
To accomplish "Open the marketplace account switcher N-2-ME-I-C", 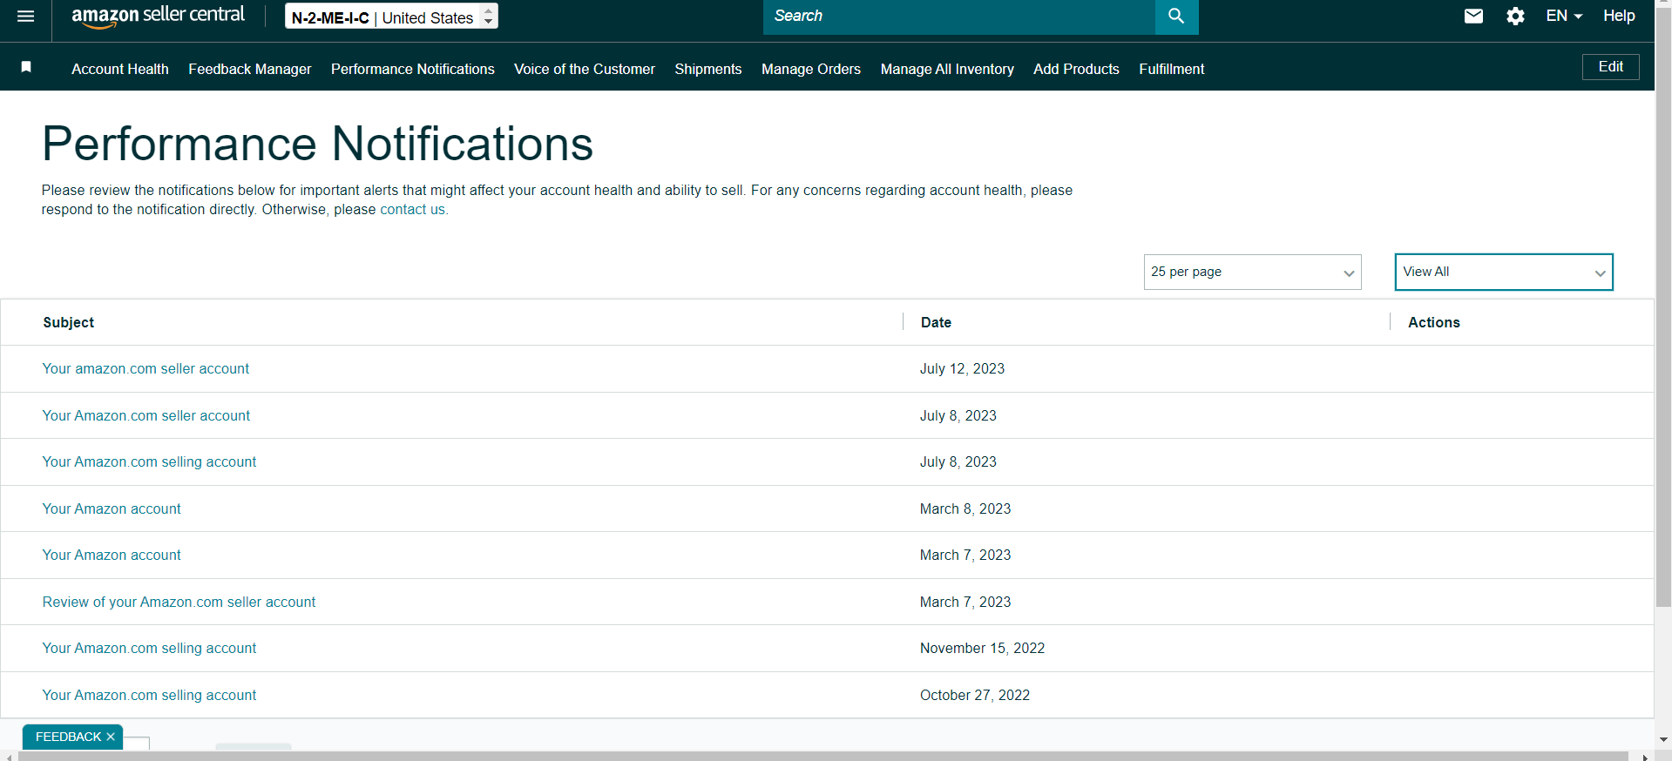I will pos(391,17).
